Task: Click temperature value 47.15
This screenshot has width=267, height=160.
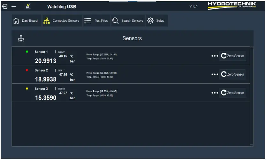Action: tap(63, 74)
